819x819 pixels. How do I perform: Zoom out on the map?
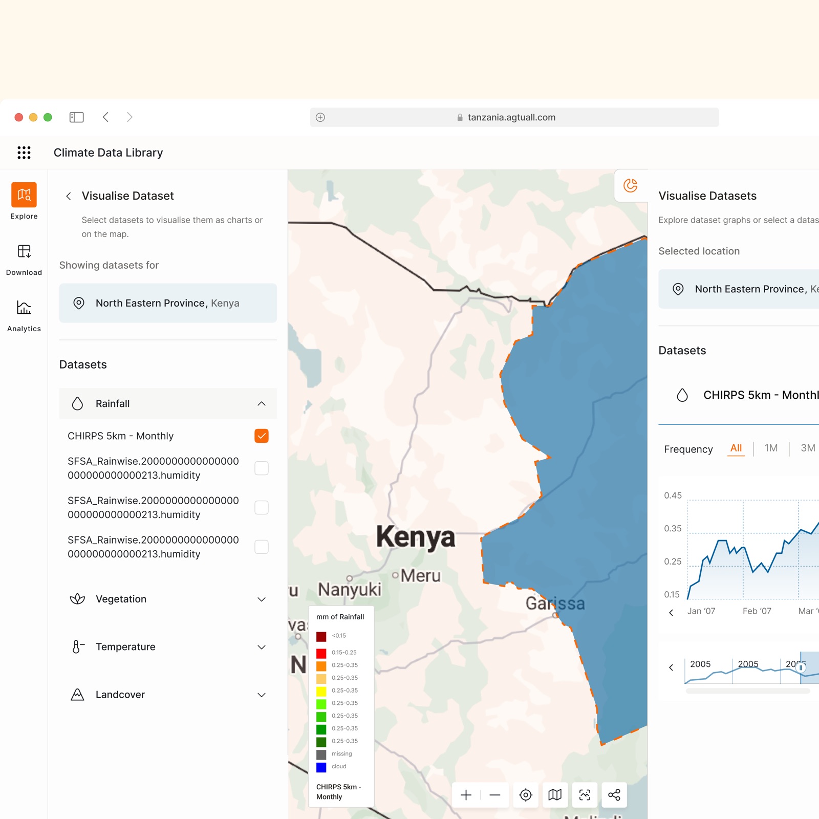point(494,795)
